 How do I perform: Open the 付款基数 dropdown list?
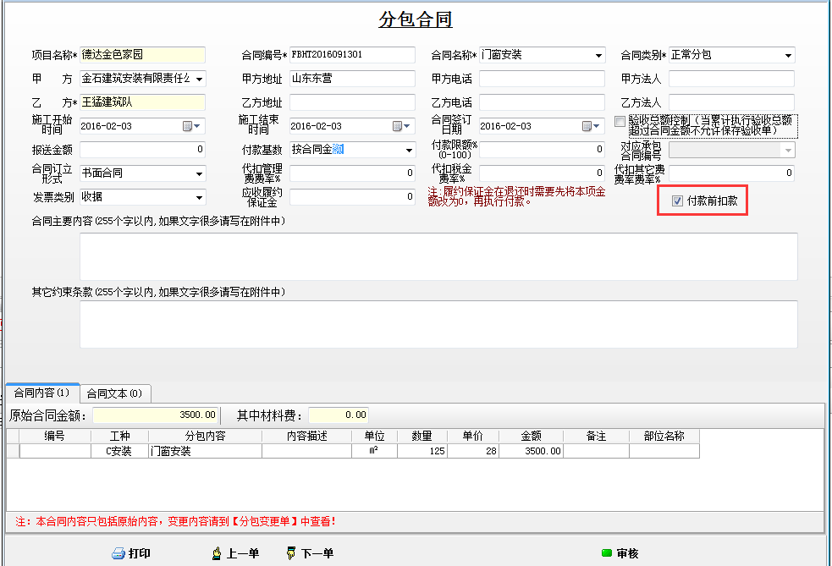click(x=409, y=151)
